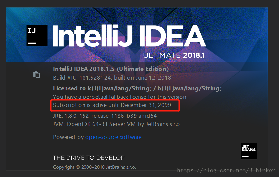Click the IntelliJ IDEA 2018.1.5 (Ultimate Edition) heading
The width and height of the screenshot is (279, 177).
click(x=111, y=69)
